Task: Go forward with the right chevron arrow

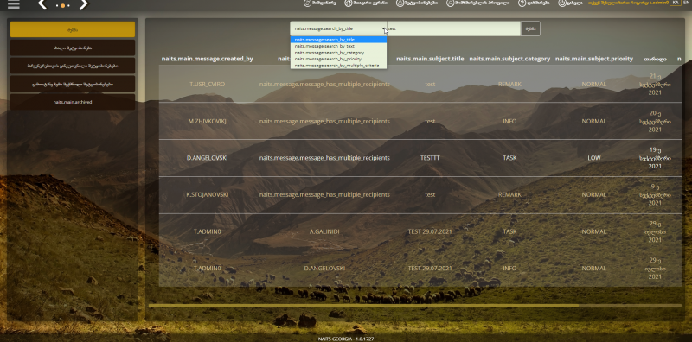Action: pos(83,4)
